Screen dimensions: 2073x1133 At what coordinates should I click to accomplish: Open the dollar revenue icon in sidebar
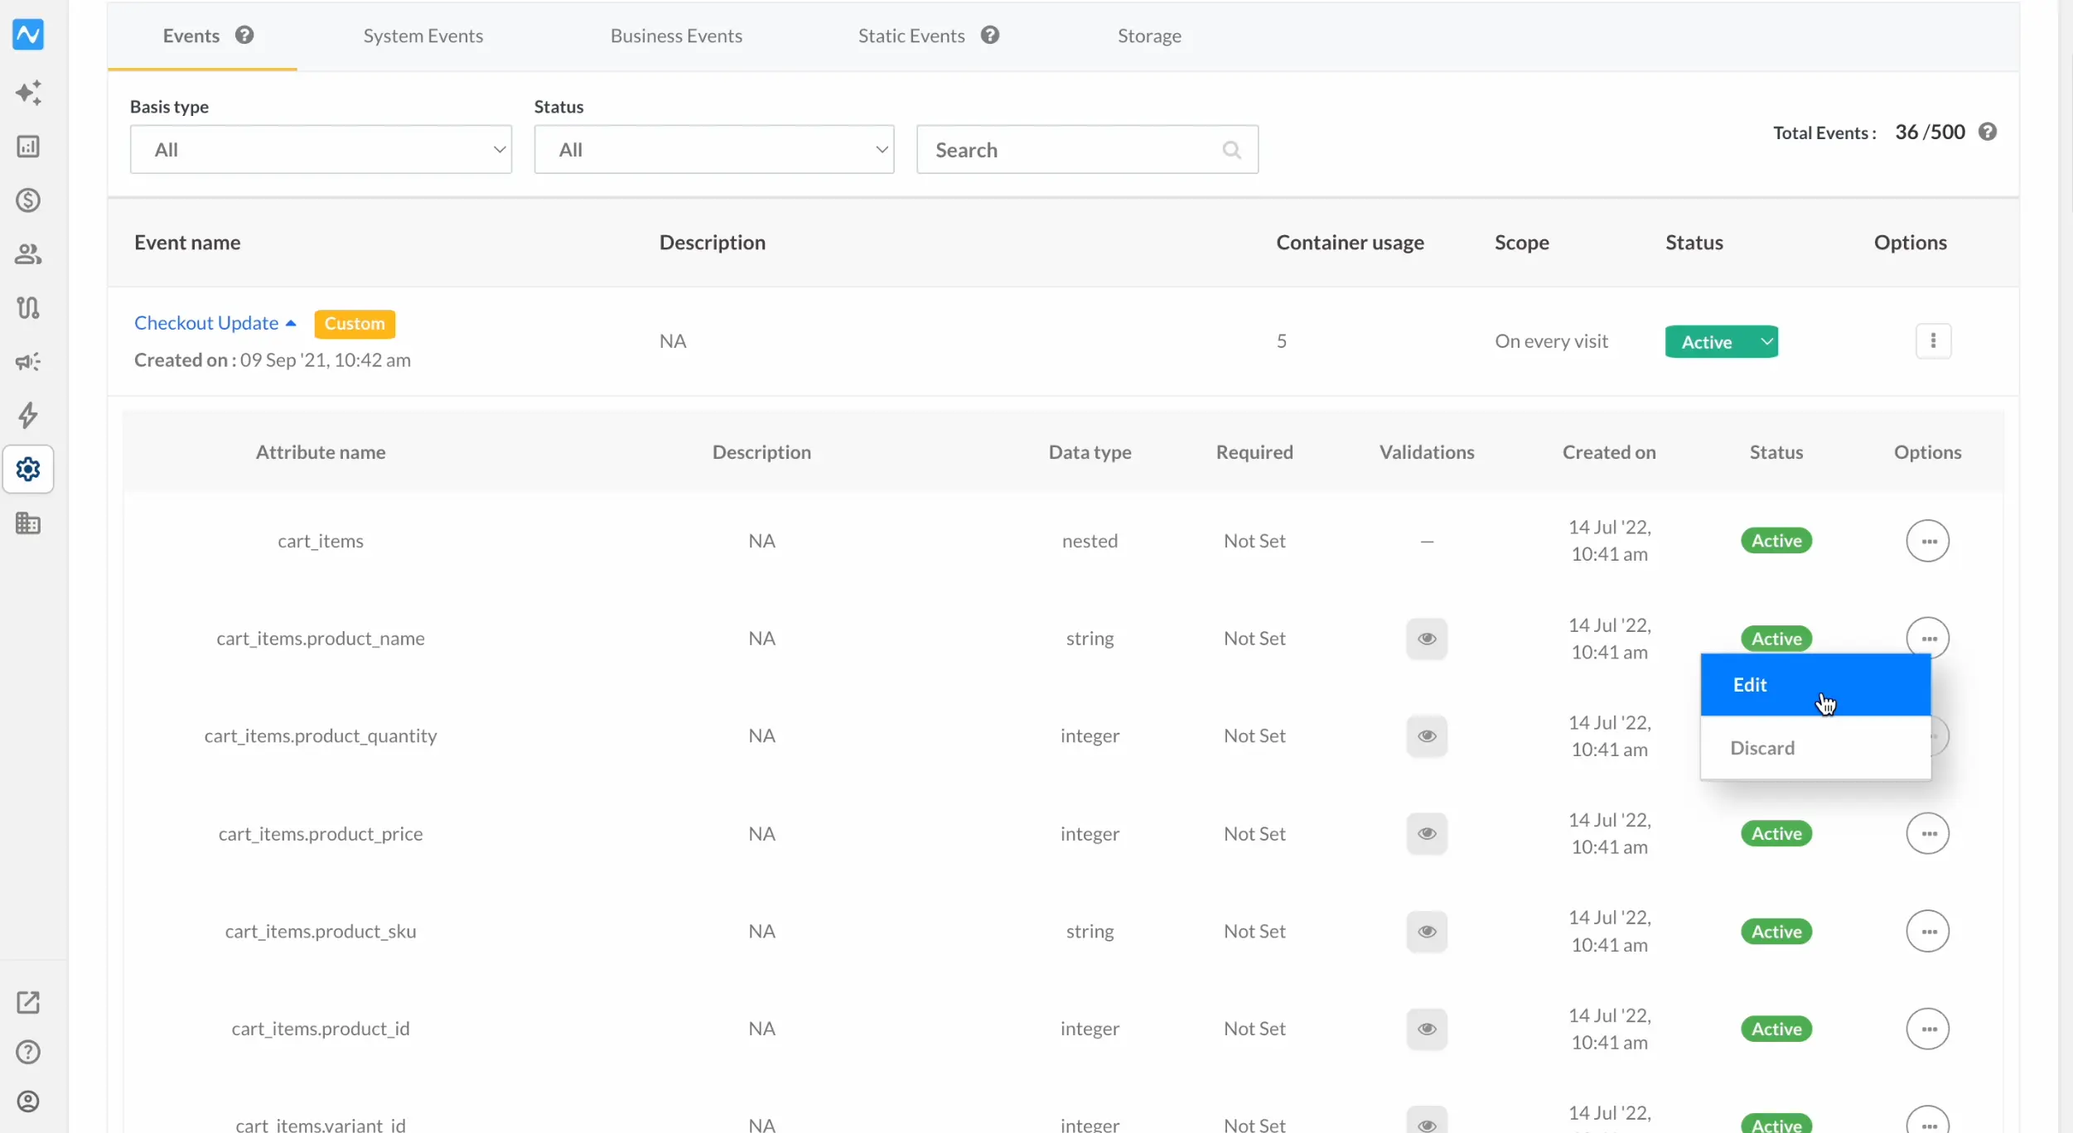point(28,200)
